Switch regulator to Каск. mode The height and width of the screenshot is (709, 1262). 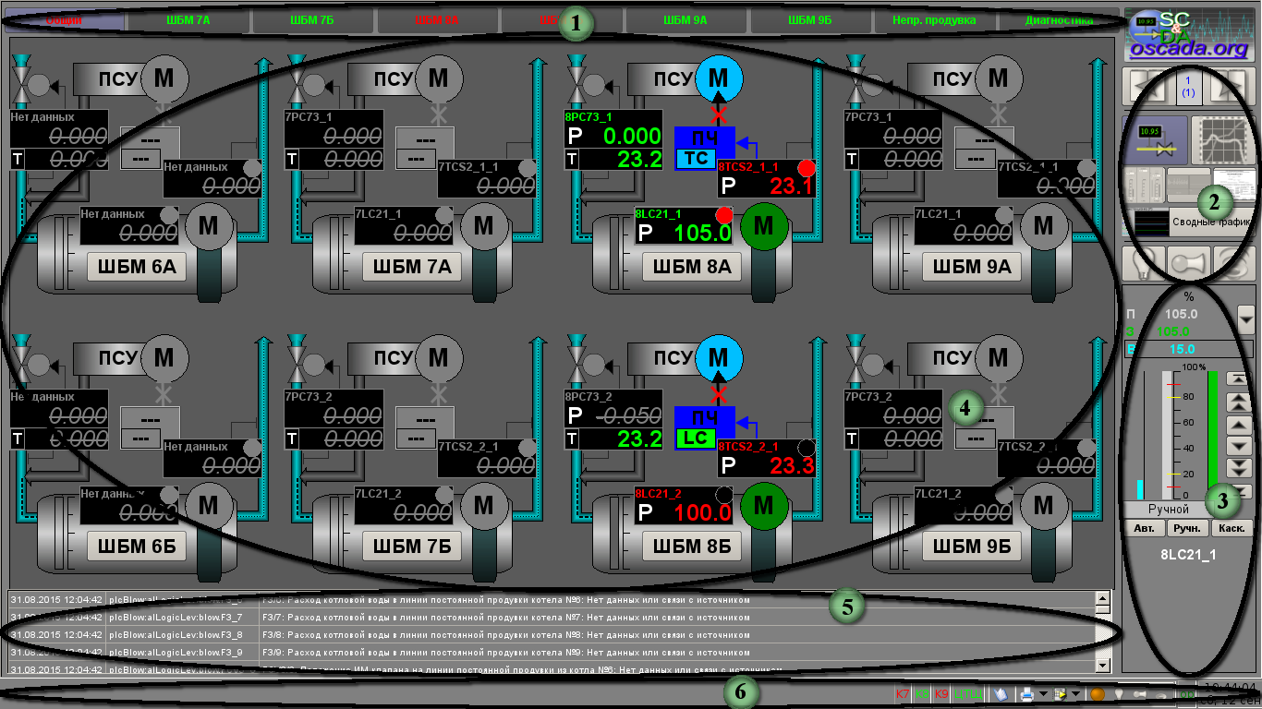[x=1232, y=529]
